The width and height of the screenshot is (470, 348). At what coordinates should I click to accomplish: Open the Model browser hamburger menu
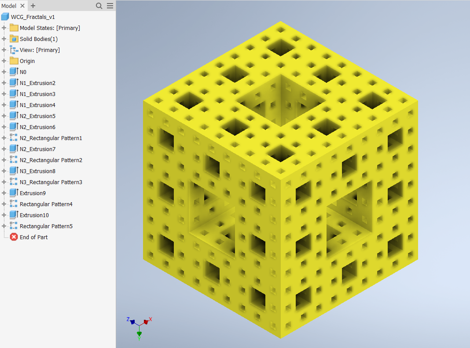click(110, 6)
